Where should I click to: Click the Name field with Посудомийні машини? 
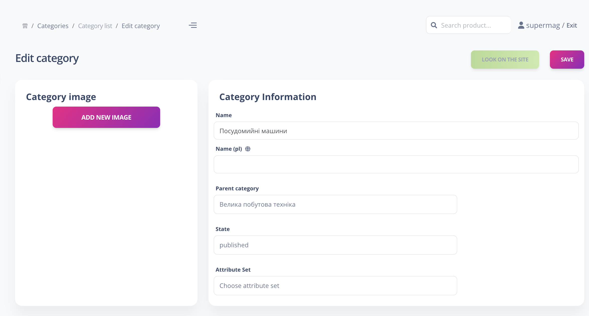(396, 131)
